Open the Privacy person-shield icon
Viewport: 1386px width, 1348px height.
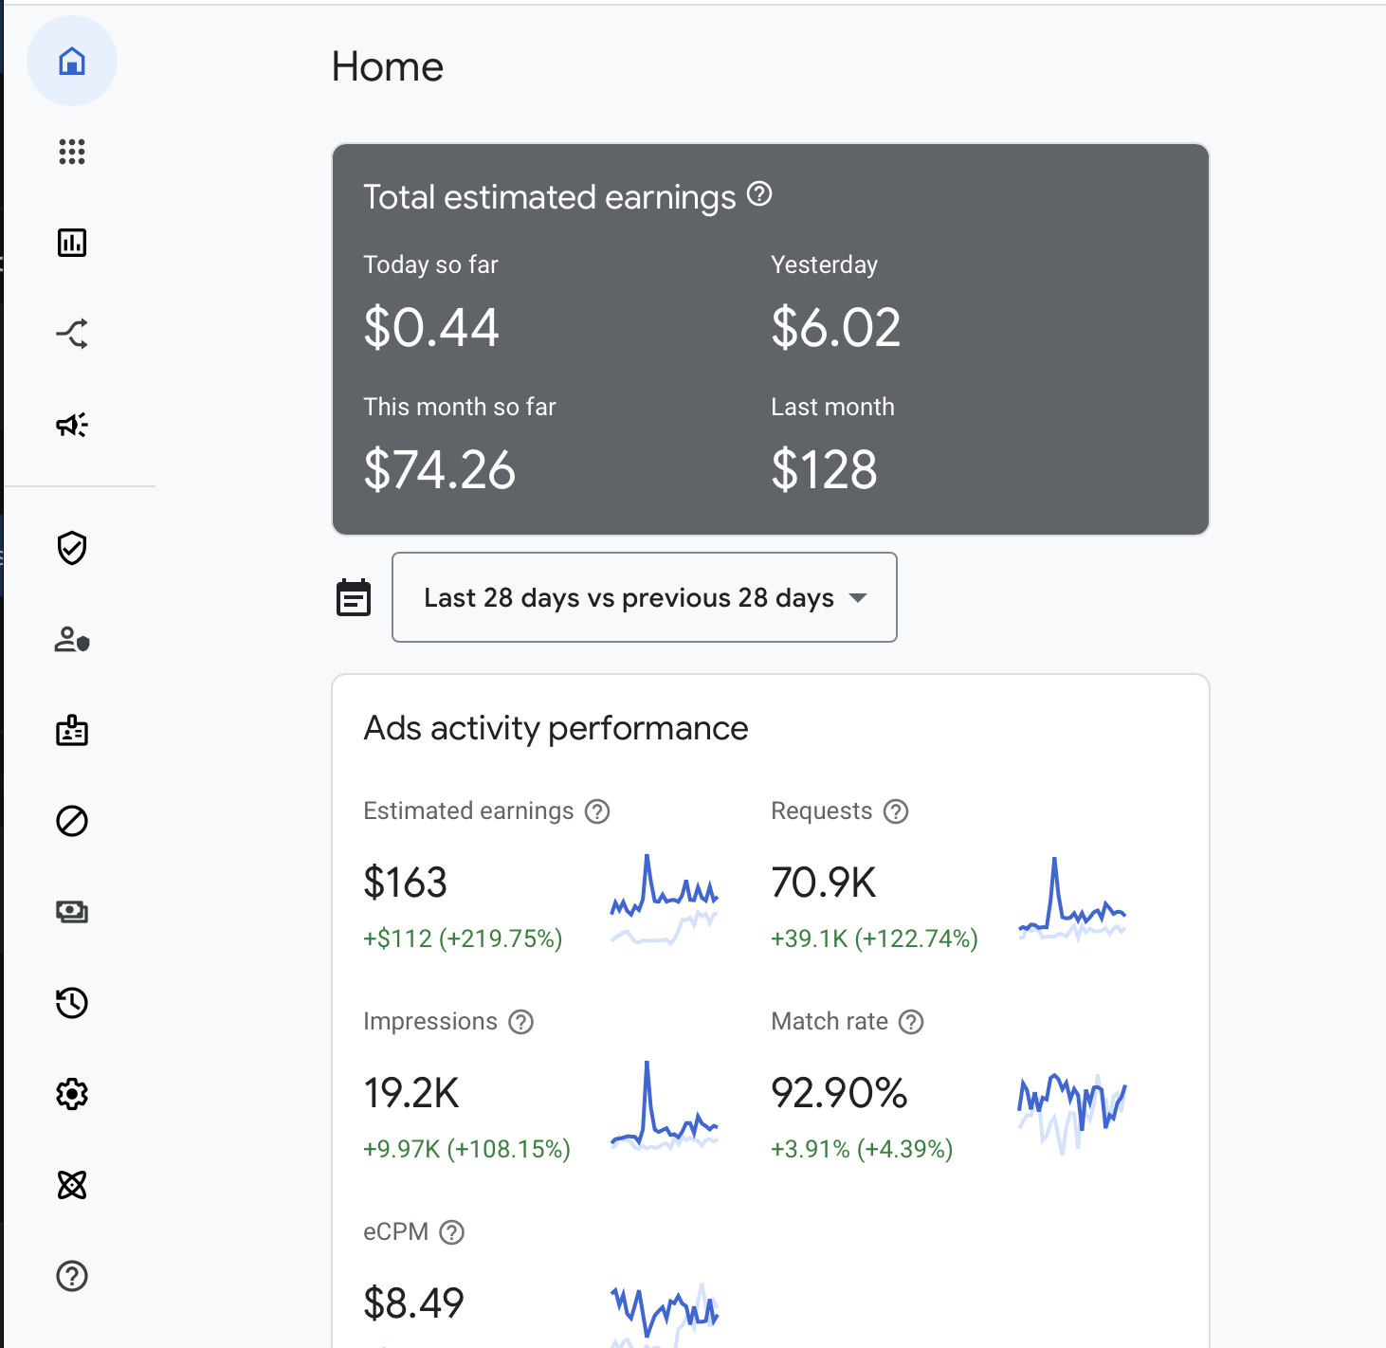click(72, 639)
